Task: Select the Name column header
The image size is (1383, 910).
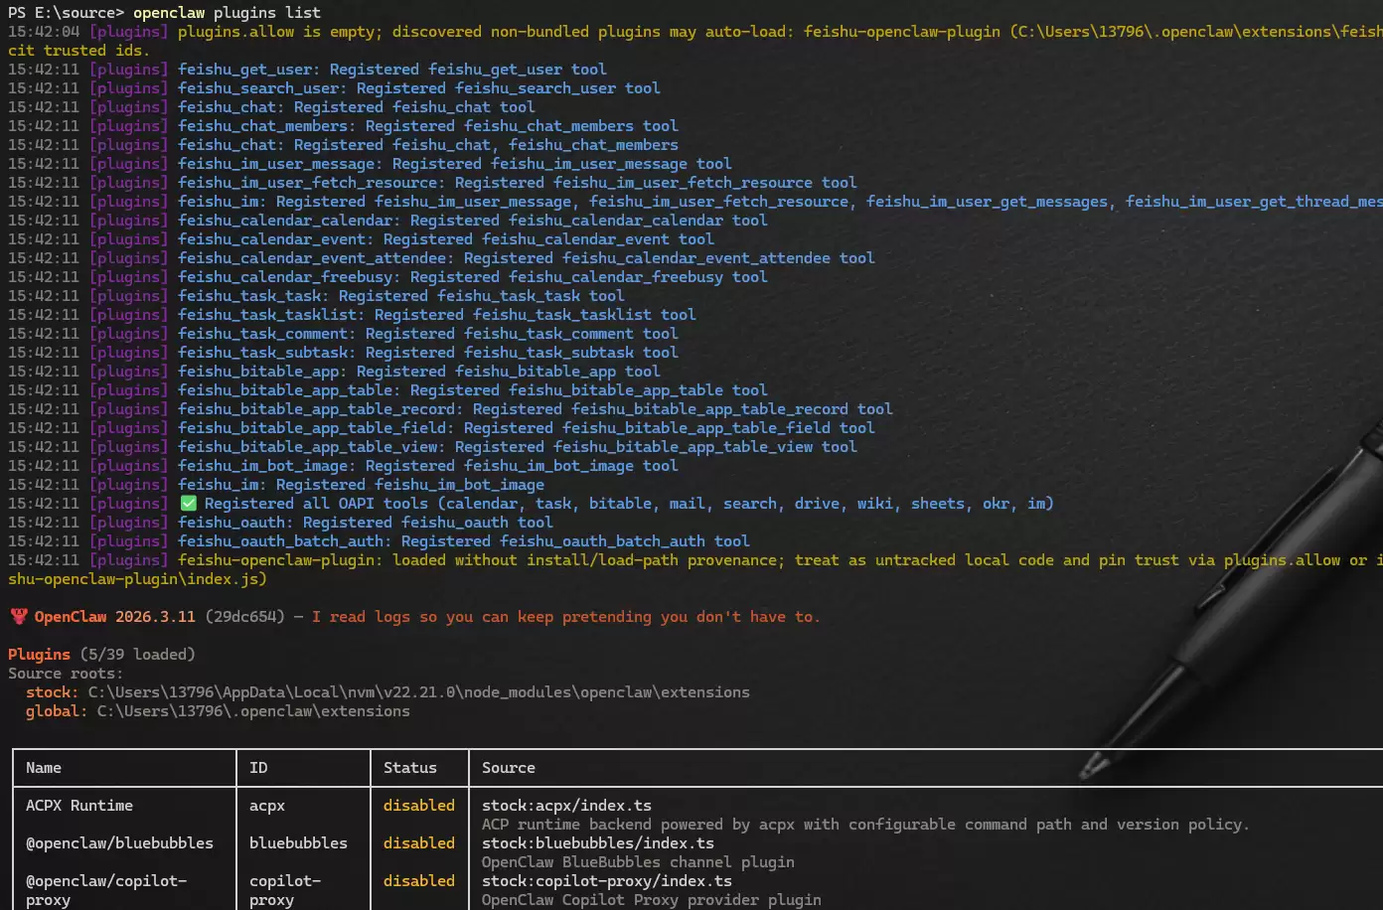Action: coord(44,768)
